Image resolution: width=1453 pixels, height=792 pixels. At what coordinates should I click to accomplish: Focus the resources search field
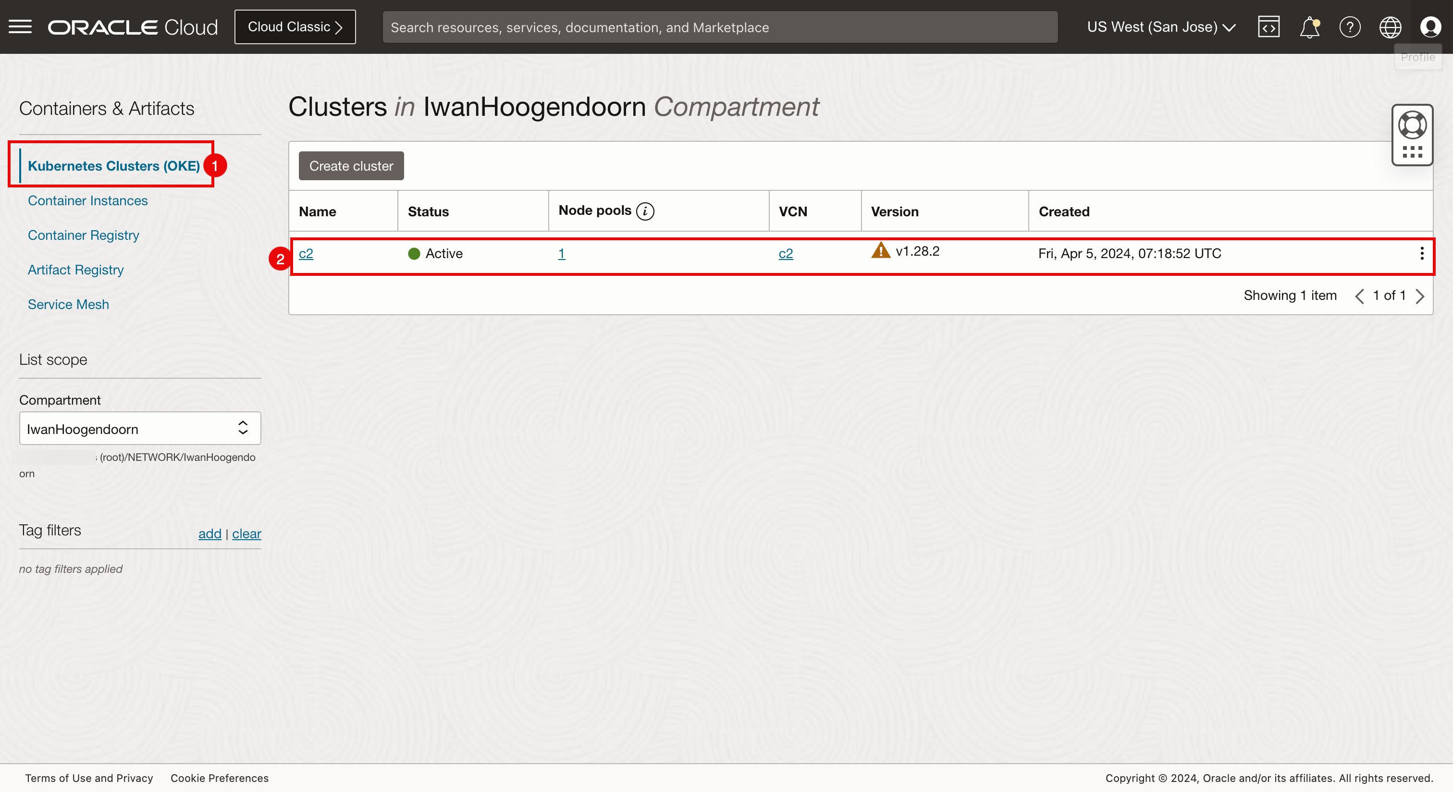(720, 26)
